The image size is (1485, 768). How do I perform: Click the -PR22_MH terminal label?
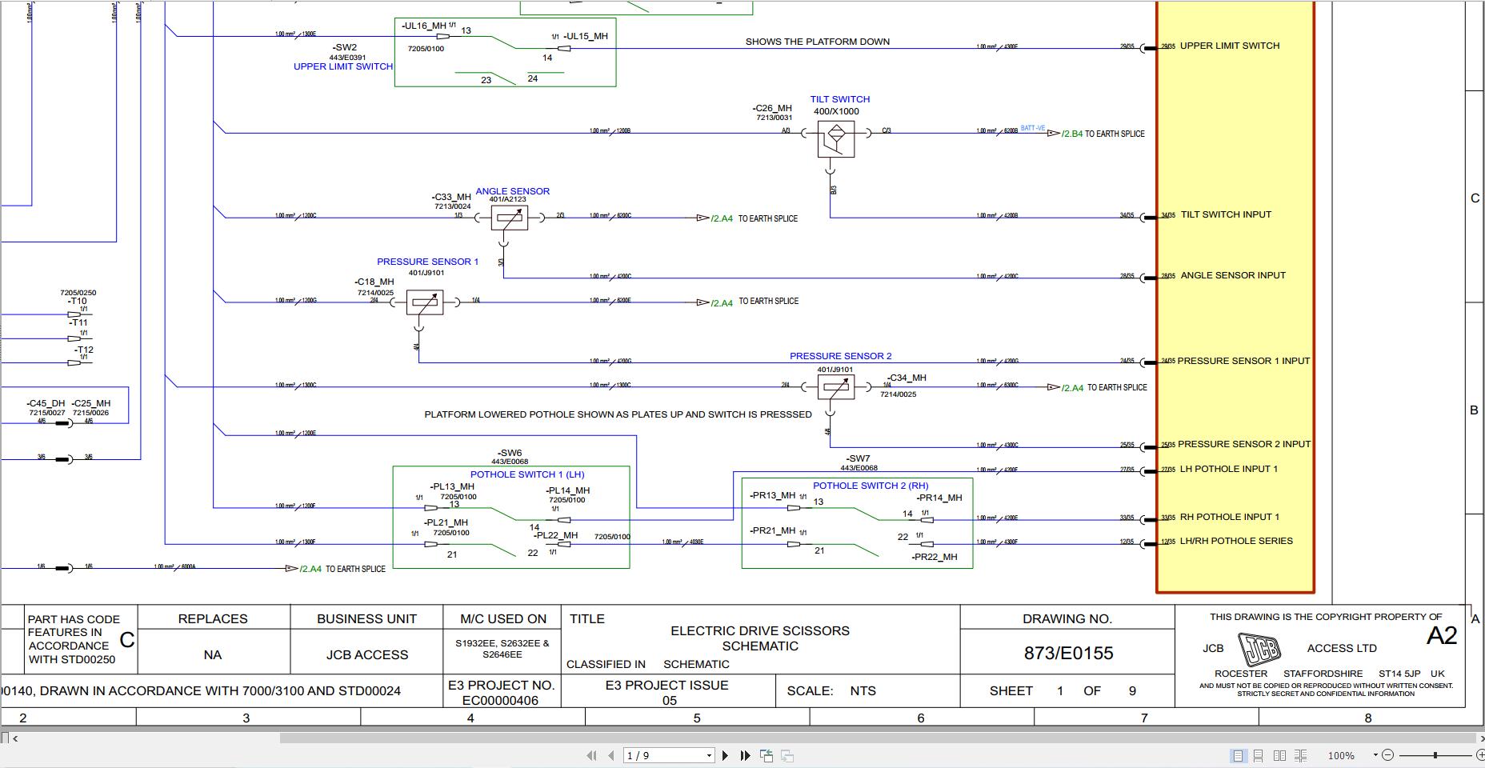pyautogui.click(x=934, y=557)
